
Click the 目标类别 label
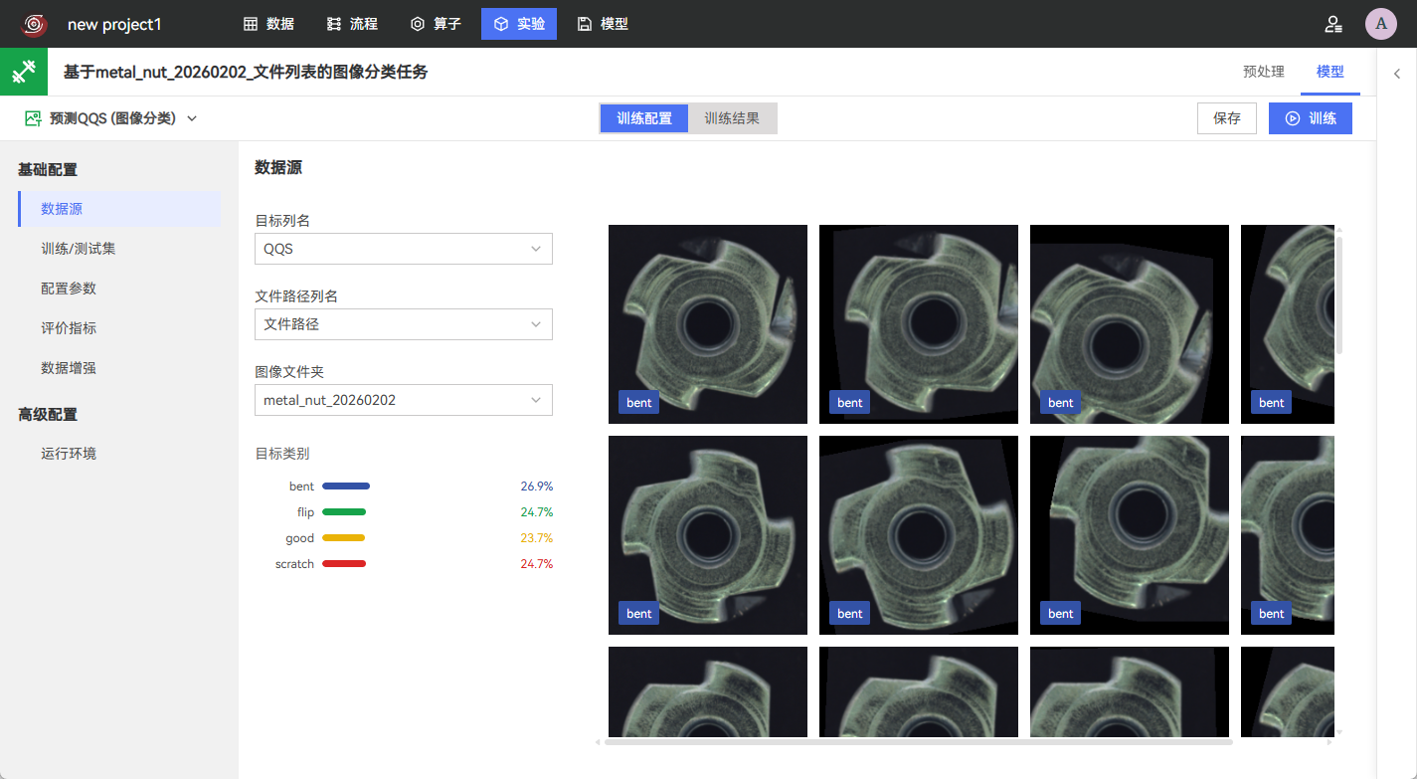coord(282,454)
